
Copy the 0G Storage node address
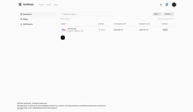click(x=82, y=31)
